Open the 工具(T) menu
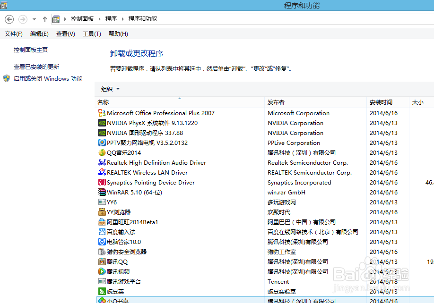 tap(92, 34)
